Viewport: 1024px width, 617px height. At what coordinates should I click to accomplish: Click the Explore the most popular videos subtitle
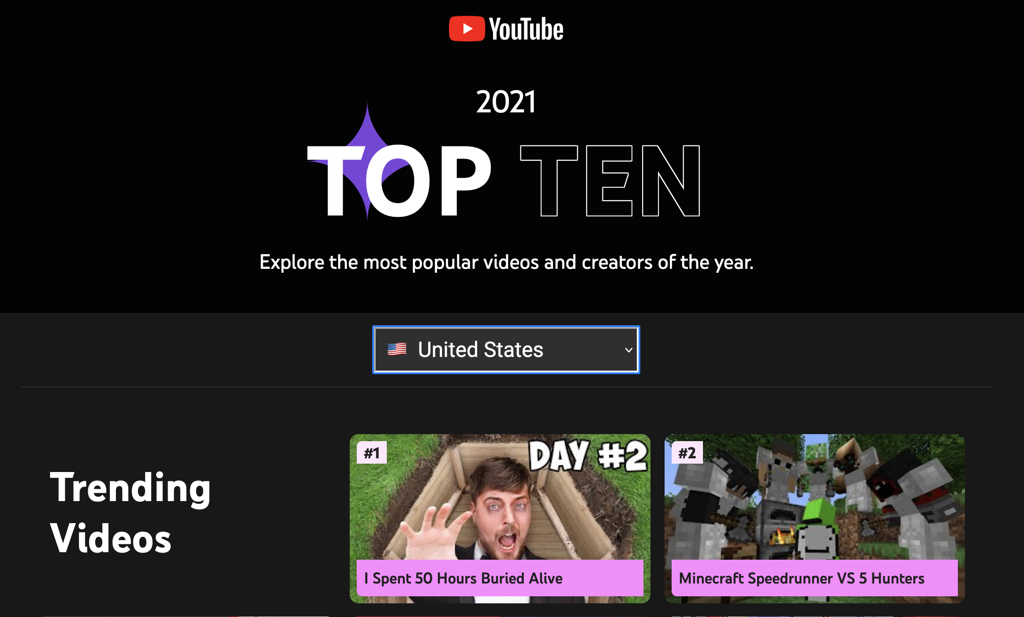506,262
